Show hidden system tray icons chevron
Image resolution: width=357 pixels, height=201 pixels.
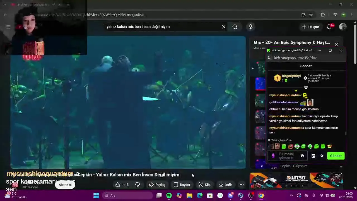(x=291, y=195)
